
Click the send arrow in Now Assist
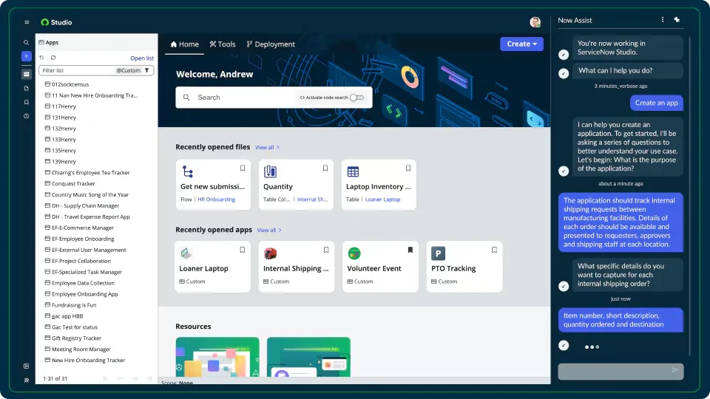pos(674,370)
